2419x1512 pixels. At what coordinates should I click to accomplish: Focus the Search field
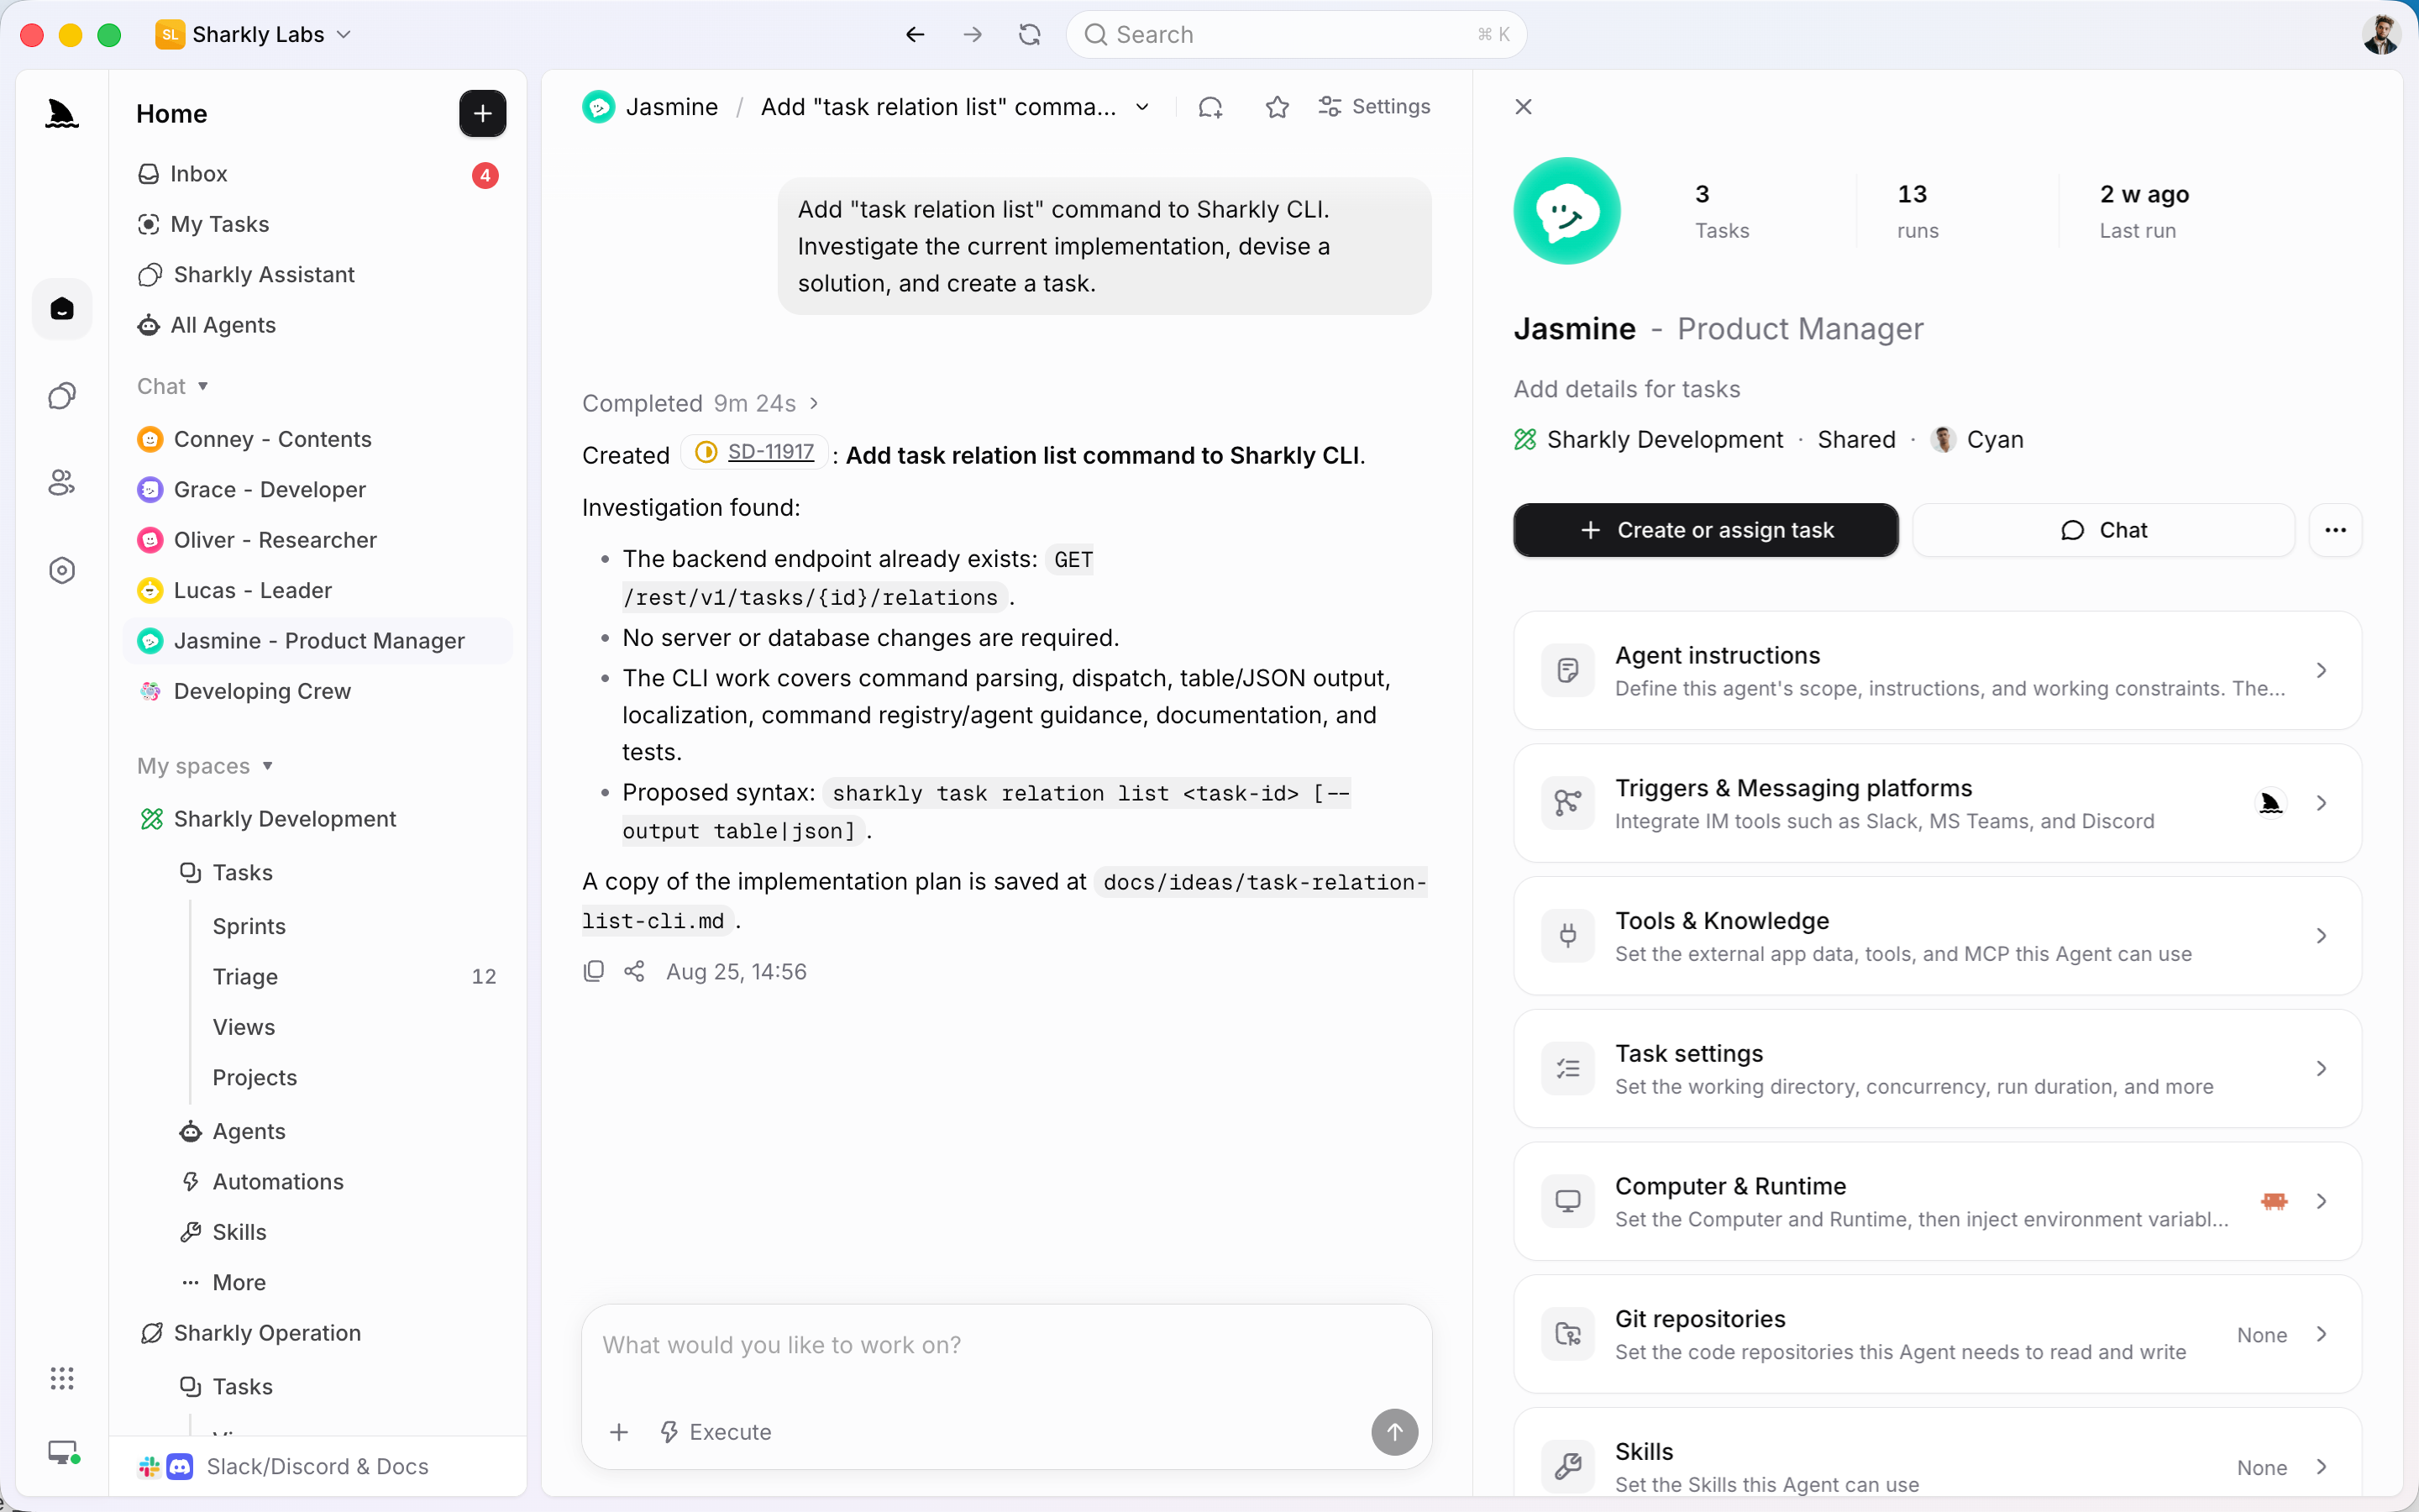(1295, 35)
